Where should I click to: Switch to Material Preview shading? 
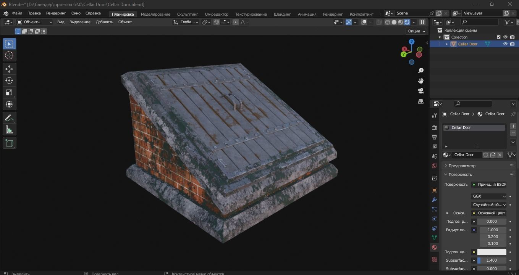pyautogui.click(x=401, y=22)
